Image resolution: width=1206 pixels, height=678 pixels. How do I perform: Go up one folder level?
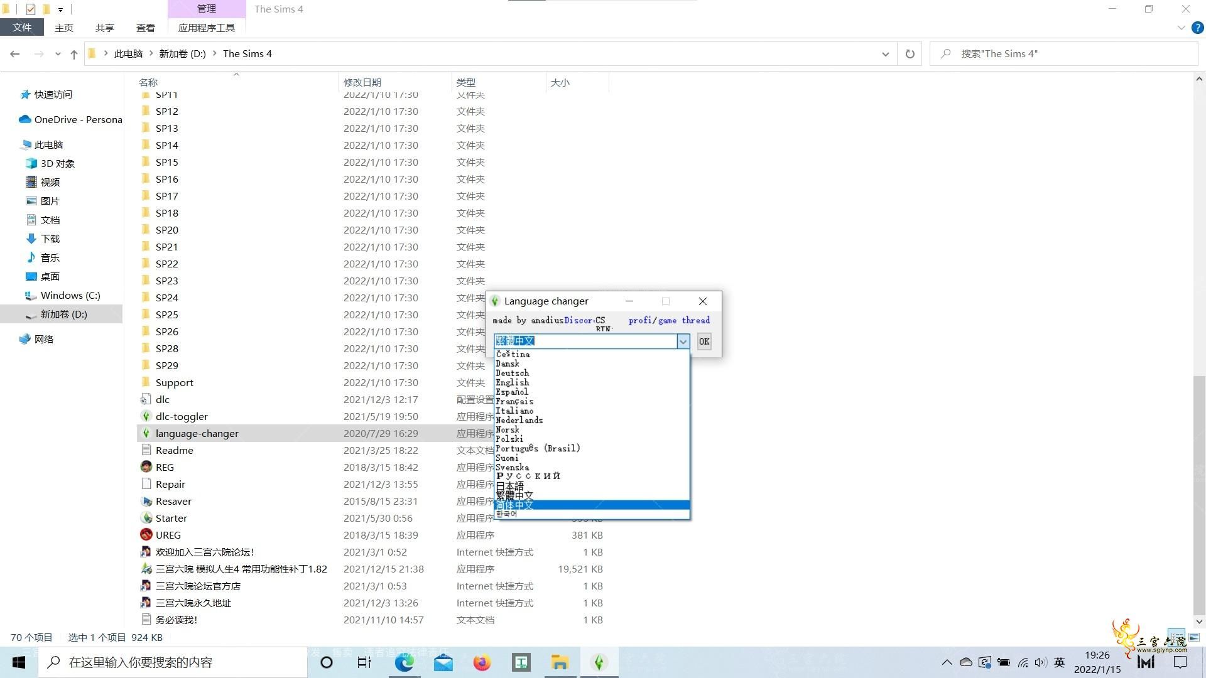click(74, 54)
